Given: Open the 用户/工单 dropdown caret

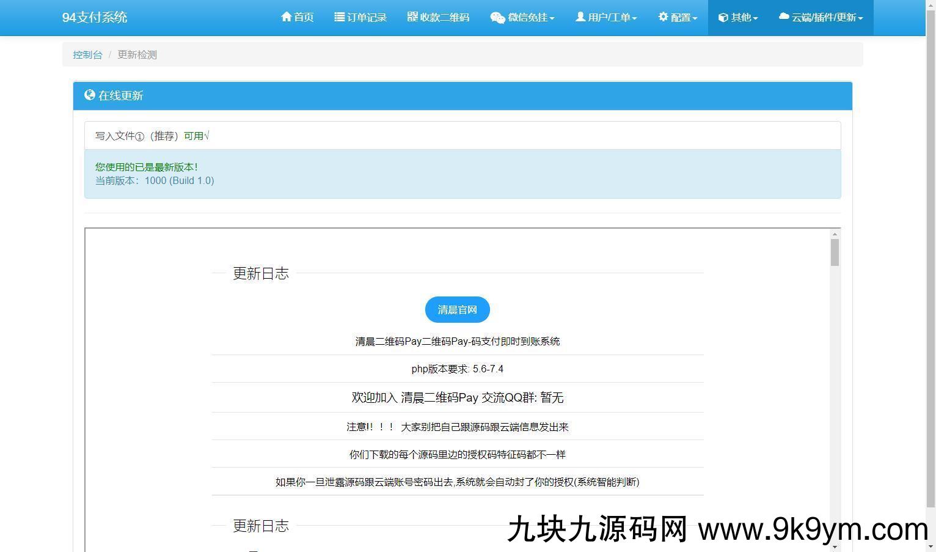Looking at the screenshot, I should tap(634, 18).
